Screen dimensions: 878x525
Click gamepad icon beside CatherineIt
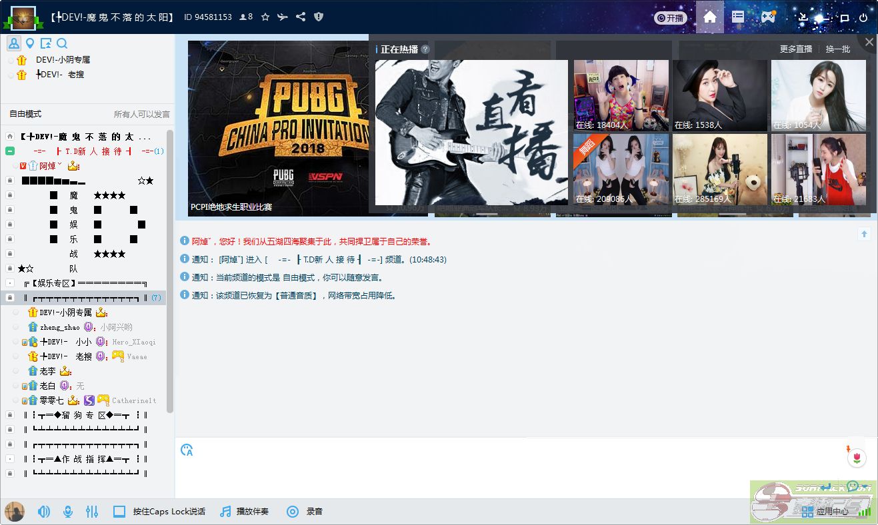(103, 400)
